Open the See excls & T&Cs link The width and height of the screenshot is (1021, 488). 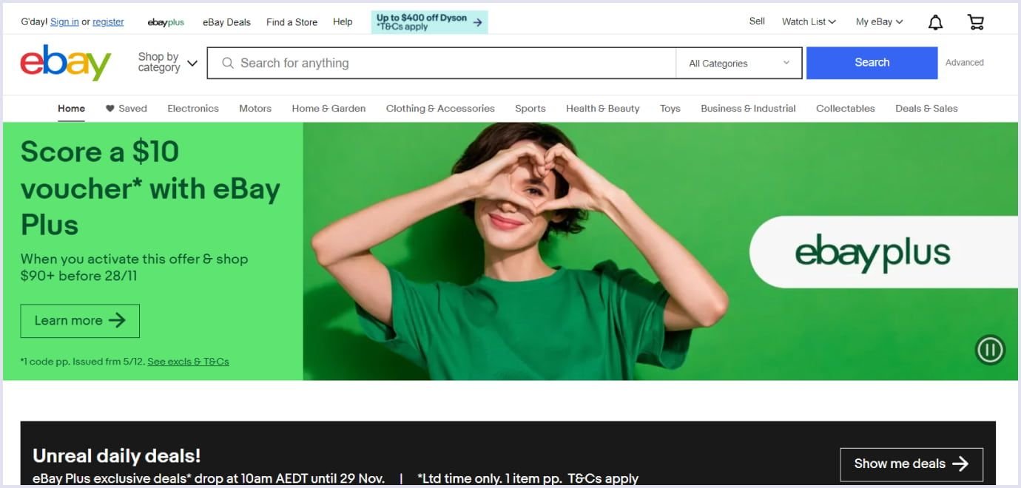click(x=188, y=362)
